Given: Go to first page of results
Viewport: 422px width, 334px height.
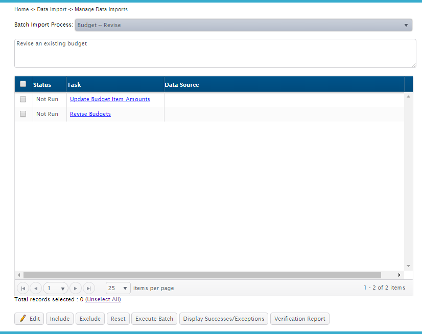Looking at the screenshot, I should 23,288.
